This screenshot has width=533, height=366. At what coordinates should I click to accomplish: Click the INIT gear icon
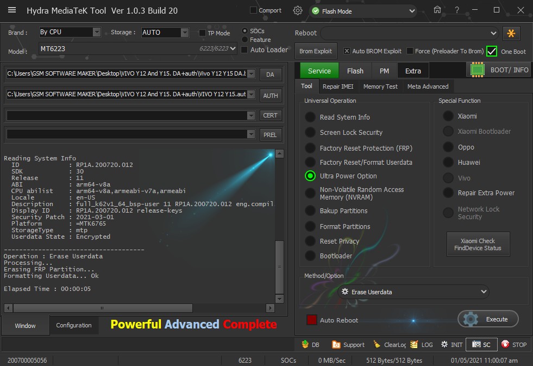(444, 344)
